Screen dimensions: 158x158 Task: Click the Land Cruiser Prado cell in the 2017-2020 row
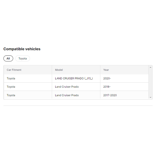tap(67, 95)
